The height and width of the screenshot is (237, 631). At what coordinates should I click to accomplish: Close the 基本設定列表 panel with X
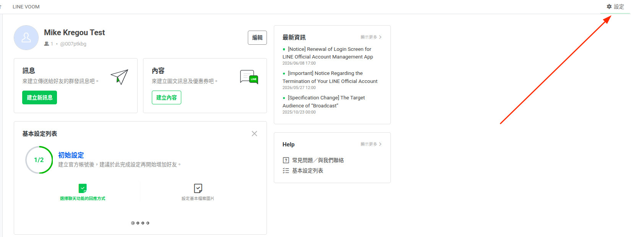[x=254, y=133]
